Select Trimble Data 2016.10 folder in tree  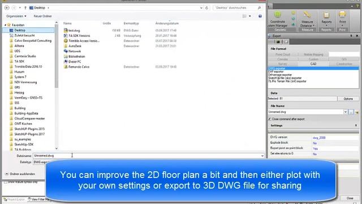coord(28,67)
